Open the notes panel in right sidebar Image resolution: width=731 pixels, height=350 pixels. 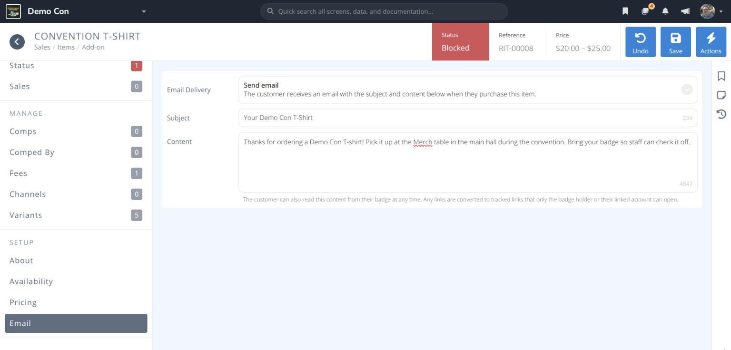[721, 95]
